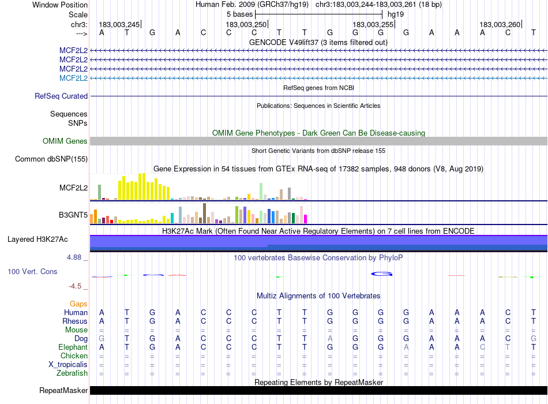Click the OMIM Genes track label
The image size is (548, 404).
[65, 141]
